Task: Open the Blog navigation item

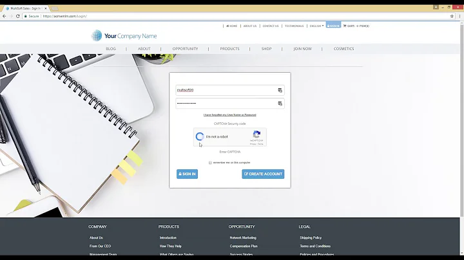Action: 111,49
